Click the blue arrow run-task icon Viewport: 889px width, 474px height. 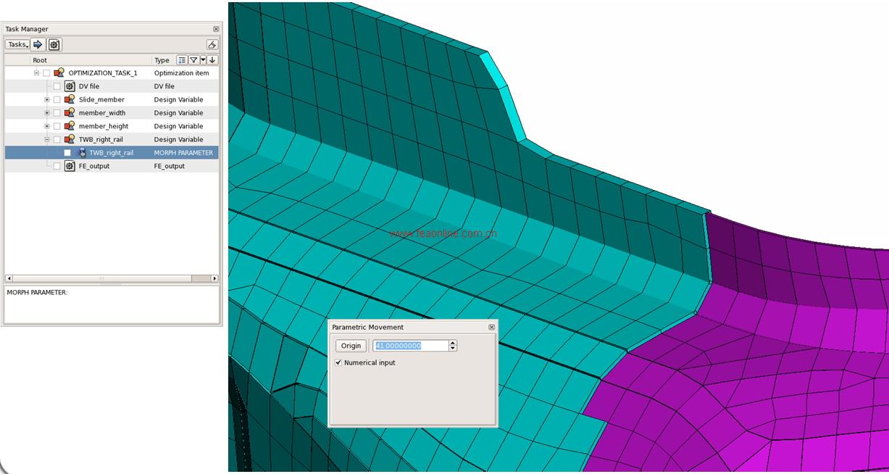click(x=38, y=45)
